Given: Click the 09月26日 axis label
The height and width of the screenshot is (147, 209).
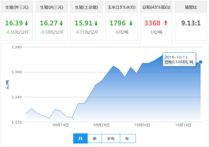Looking at the screenshot, I should click(101, 125).
